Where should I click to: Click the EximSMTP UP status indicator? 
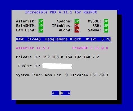coord(41,26)
